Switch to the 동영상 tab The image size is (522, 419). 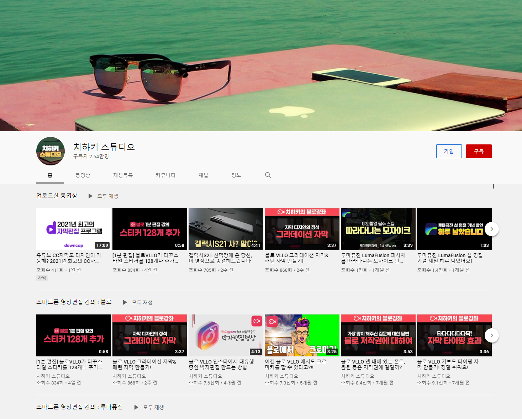coord(83,175)
